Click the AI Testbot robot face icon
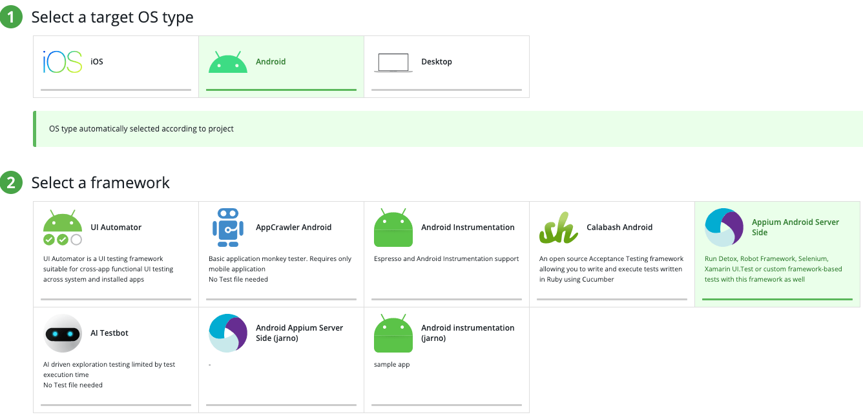The height and width of the screenshot is (417, 863). pyautogui.click(x=63, y=333)
